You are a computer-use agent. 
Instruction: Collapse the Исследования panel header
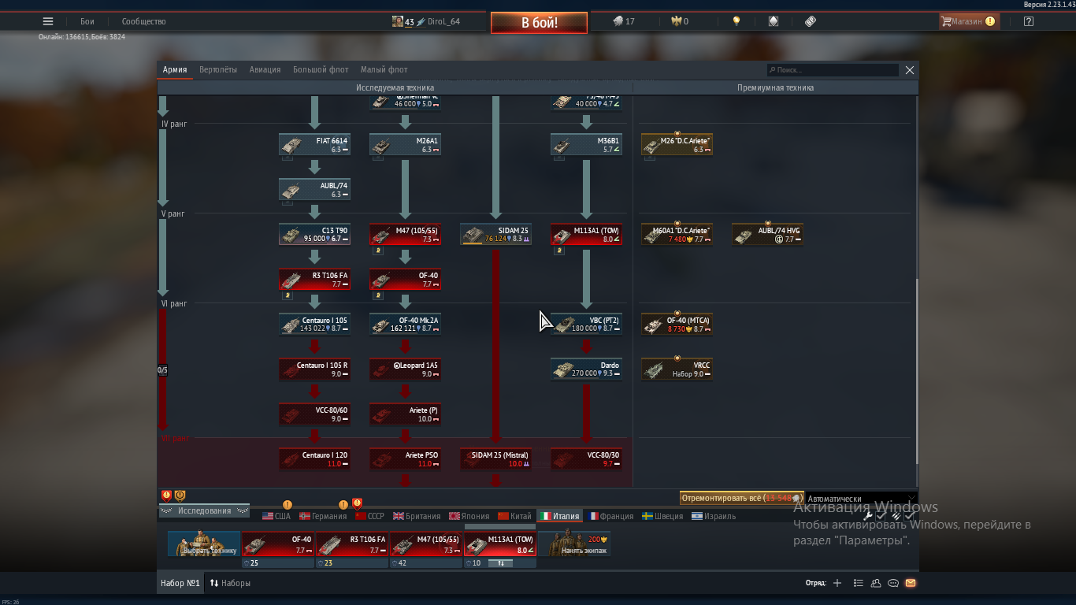(x=204, y=511)
